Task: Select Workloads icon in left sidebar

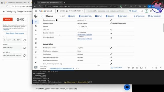Action: coord(36,26)
